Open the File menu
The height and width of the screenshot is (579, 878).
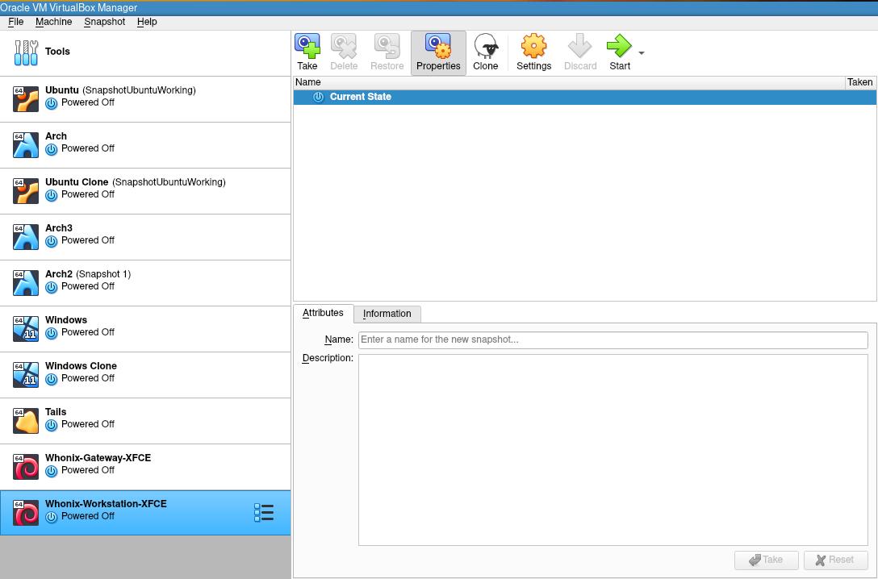[15, 22]
